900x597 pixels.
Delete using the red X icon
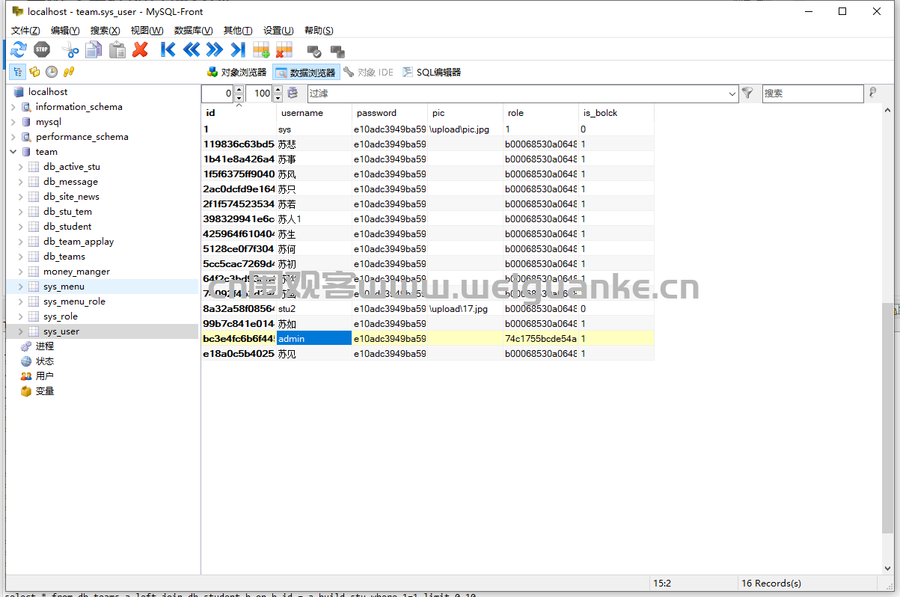[140, 50]
